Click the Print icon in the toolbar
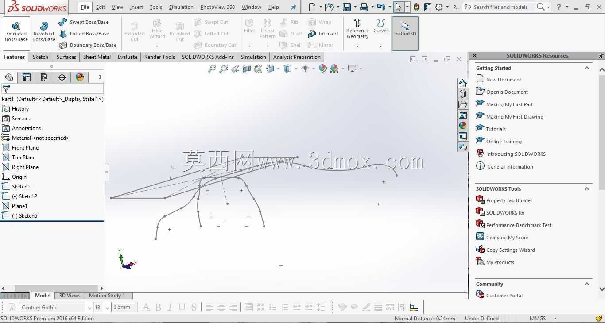 [364, 7]
